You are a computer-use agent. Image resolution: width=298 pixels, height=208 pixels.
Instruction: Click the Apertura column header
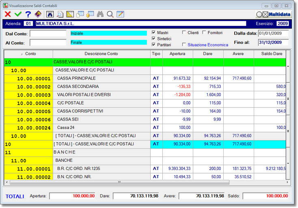click(177, 54)
